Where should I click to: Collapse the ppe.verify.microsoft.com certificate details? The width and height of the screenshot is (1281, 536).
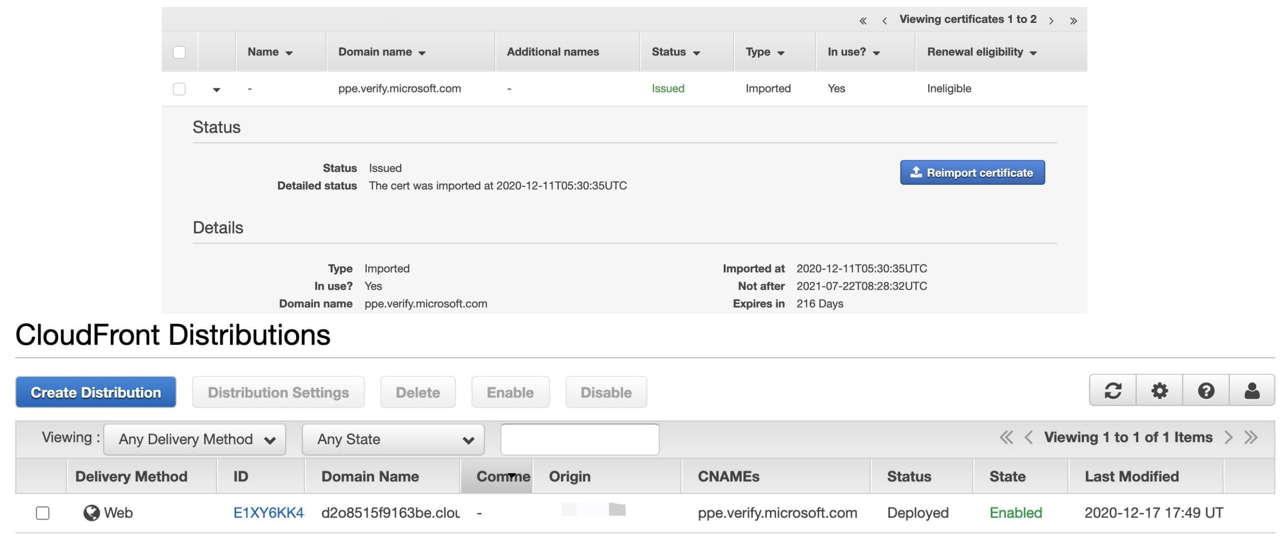tap(216, 89)
